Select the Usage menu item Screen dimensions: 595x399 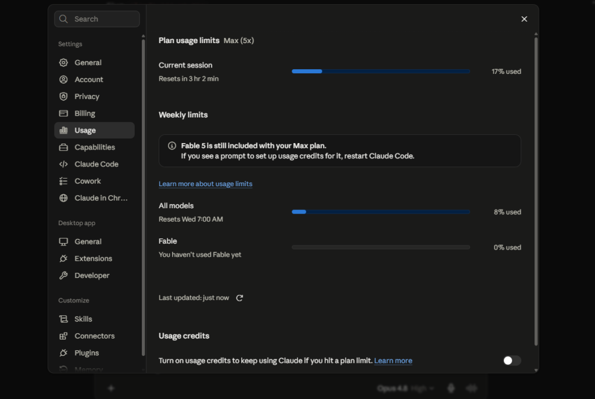[95, 130]
